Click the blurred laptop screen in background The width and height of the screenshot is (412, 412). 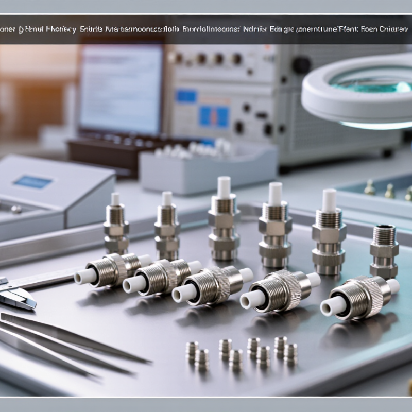point(121,89)
